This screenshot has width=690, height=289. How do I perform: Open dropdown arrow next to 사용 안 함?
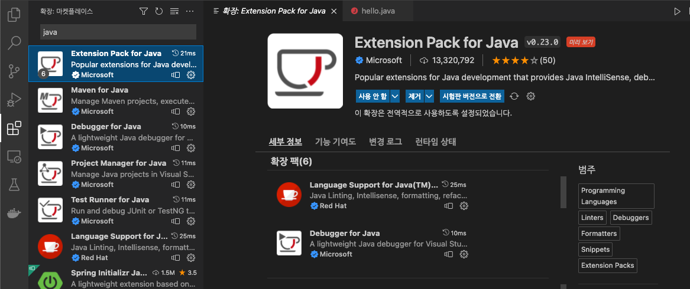pos(395,96)
